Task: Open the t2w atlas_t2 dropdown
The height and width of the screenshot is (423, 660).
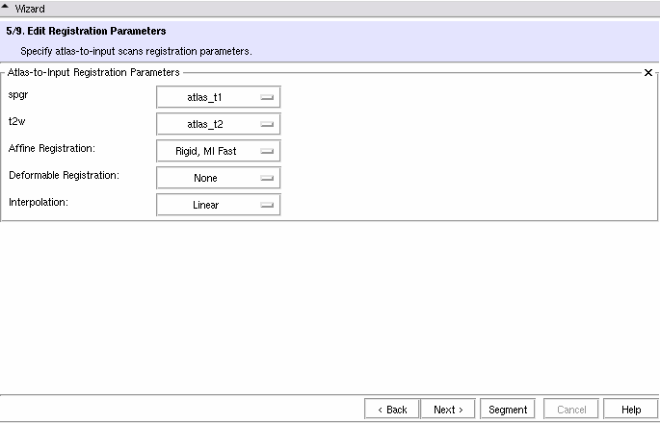Action: (218, 124)
